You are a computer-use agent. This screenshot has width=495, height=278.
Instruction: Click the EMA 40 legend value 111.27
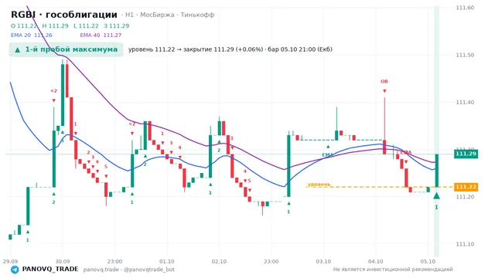click(x=112, y=35)
